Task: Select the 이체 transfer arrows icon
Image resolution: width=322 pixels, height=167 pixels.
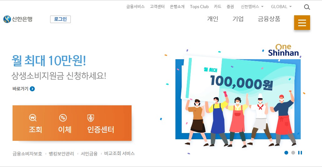Action: [x=63, y=118]
